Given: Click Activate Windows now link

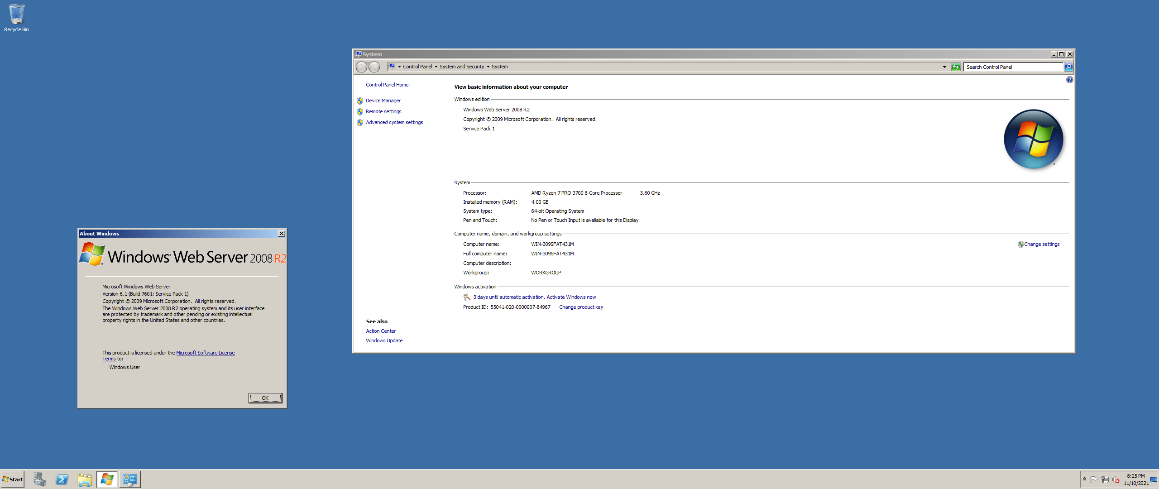Looking at the screenshot, I should [571, 297].
